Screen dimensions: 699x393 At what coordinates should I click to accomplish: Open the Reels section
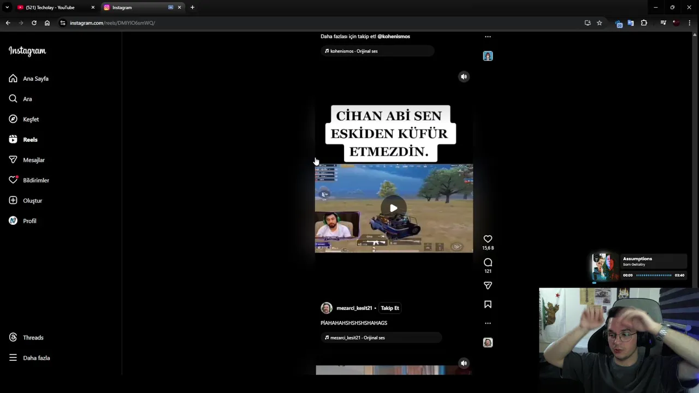tap(23, 140)
